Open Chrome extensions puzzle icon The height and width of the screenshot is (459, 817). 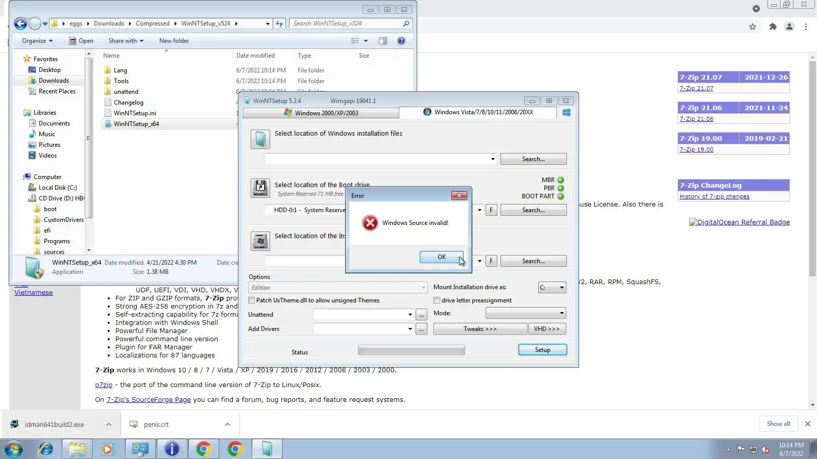pyautogui.click(x=773, y=27)
